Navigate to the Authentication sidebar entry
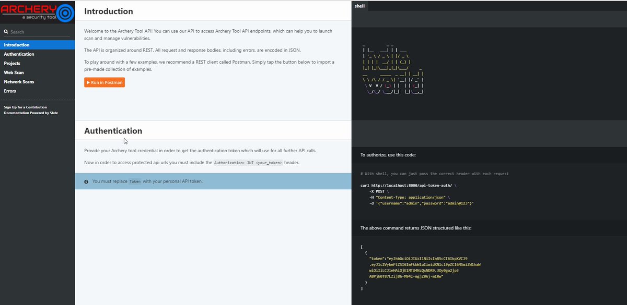 point(19,54)
